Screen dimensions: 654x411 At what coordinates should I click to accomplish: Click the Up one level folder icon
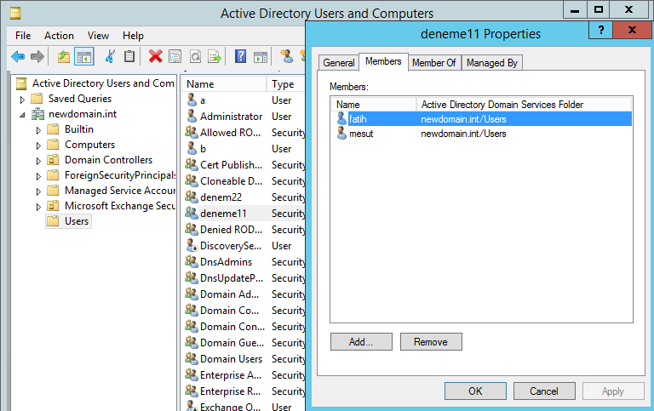click(x=63, y=57)
